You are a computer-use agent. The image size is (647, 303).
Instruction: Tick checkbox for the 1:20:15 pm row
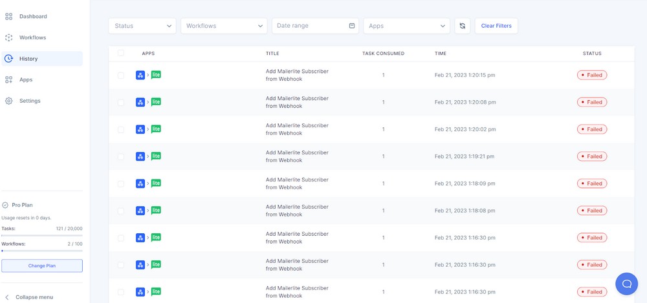click(x=121, y=76)
